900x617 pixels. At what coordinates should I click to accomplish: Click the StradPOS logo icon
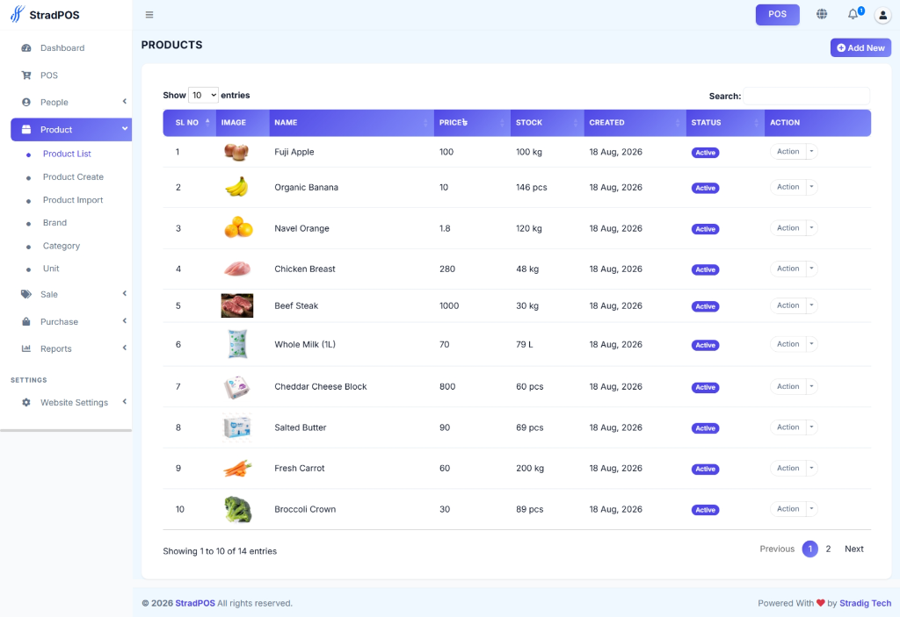click(18, 14)
